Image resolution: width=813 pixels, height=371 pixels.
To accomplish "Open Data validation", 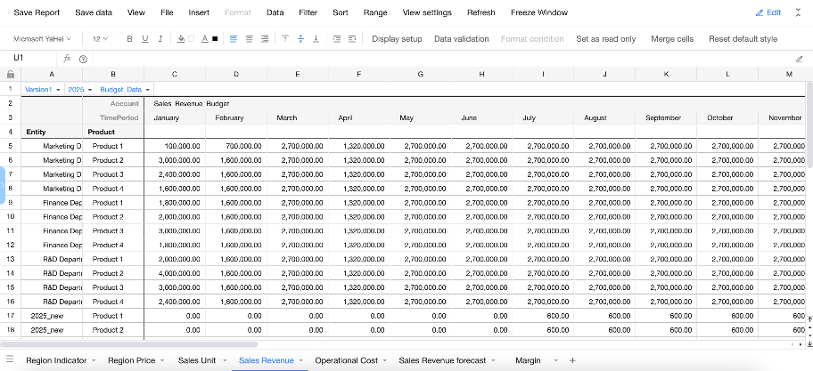I will click(462, 39).
